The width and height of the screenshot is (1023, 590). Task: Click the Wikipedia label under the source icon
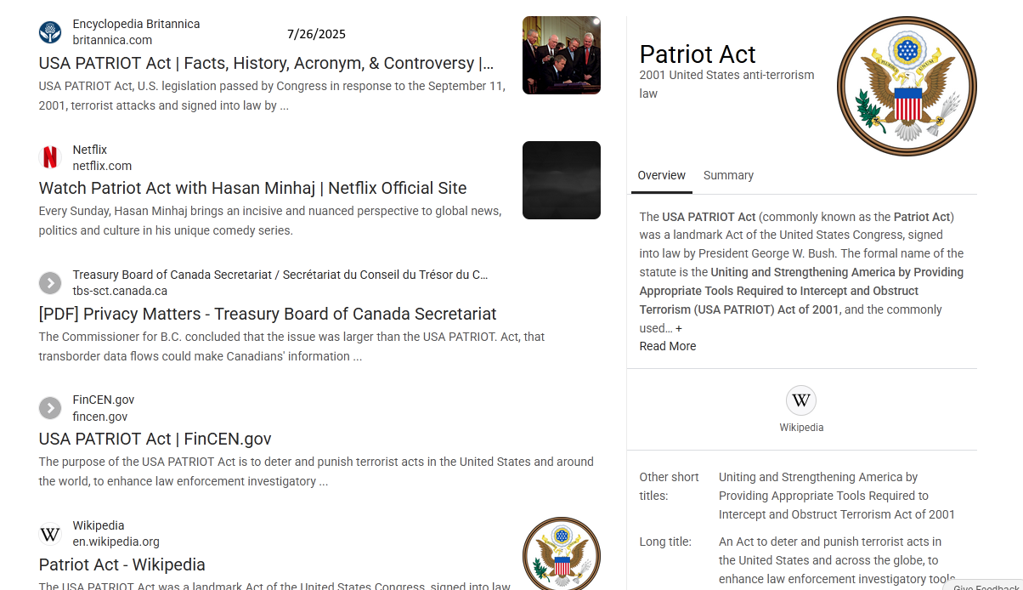(801, 428)
